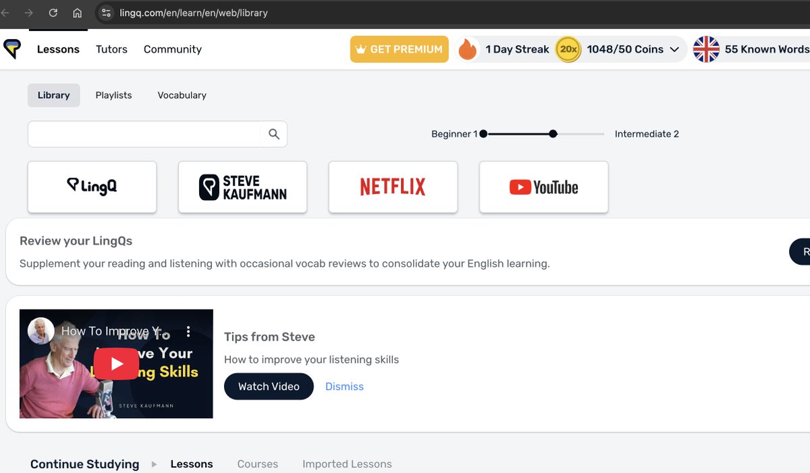Click the browser address bar URL
Viewport: 810px width, 473px height.
[x=194, y=13]
